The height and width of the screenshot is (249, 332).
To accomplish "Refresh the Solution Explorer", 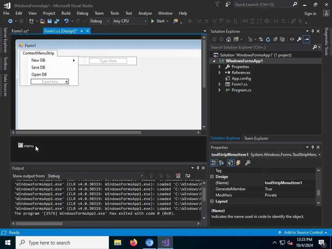I will click(268, 39).
